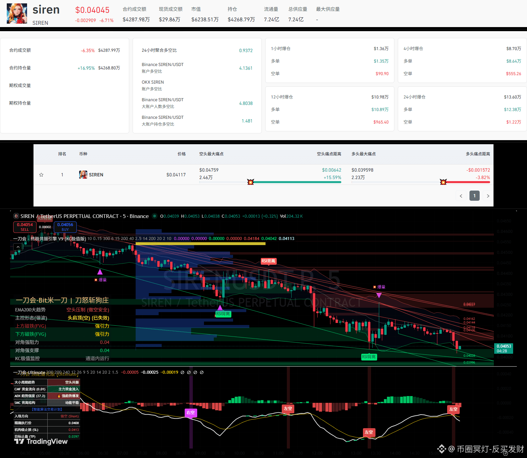The width and height of the screenshot is (527, 458).
Task: Click the 空头最大痛点 column header
Action: point(211,154)
